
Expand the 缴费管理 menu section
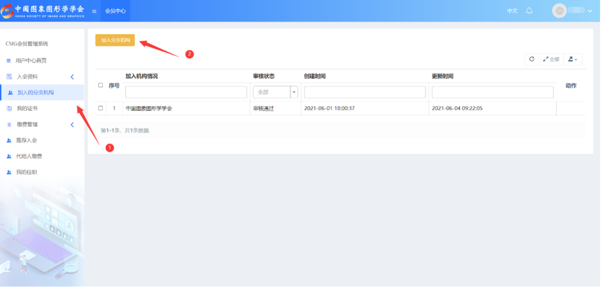point(72,125)
